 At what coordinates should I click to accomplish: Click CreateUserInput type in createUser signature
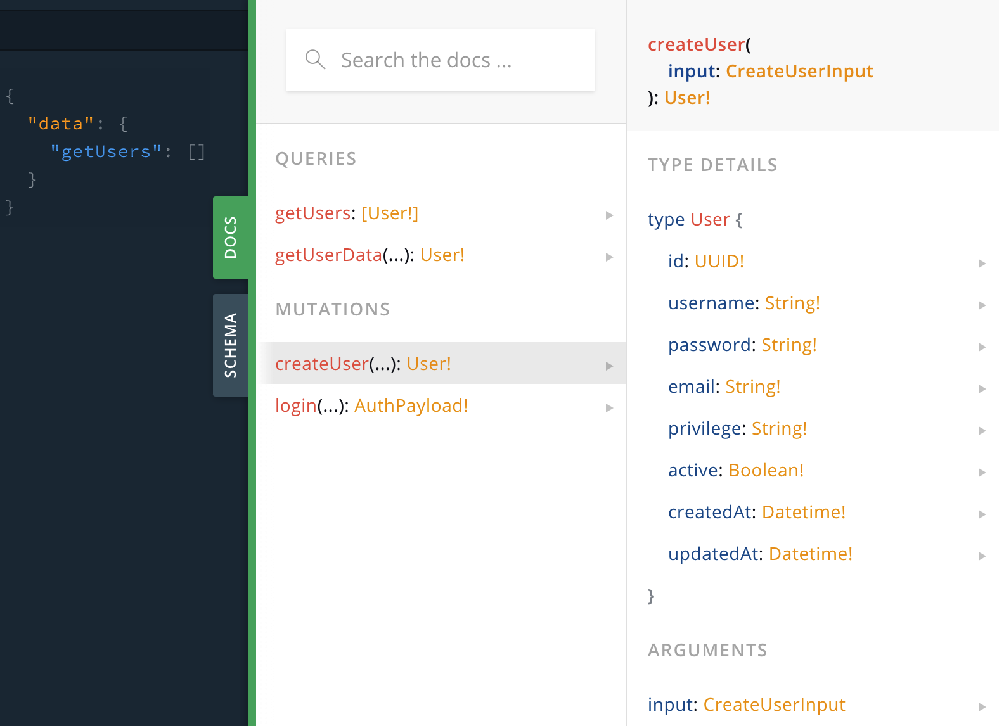coord(799,72)
